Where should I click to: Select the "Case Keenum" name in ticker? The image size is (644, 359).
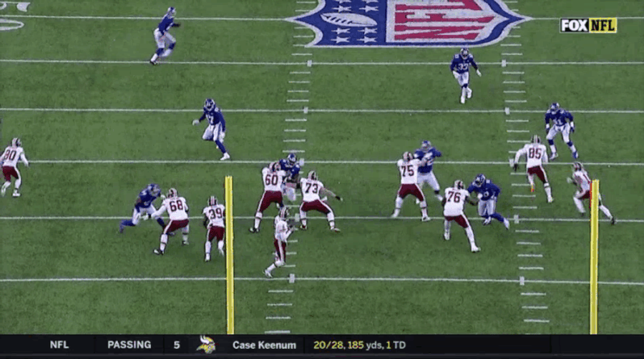point(264,345)
